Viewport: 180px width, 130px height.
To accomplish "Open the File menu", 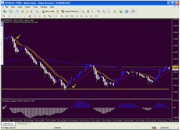I will pos(7,7).
